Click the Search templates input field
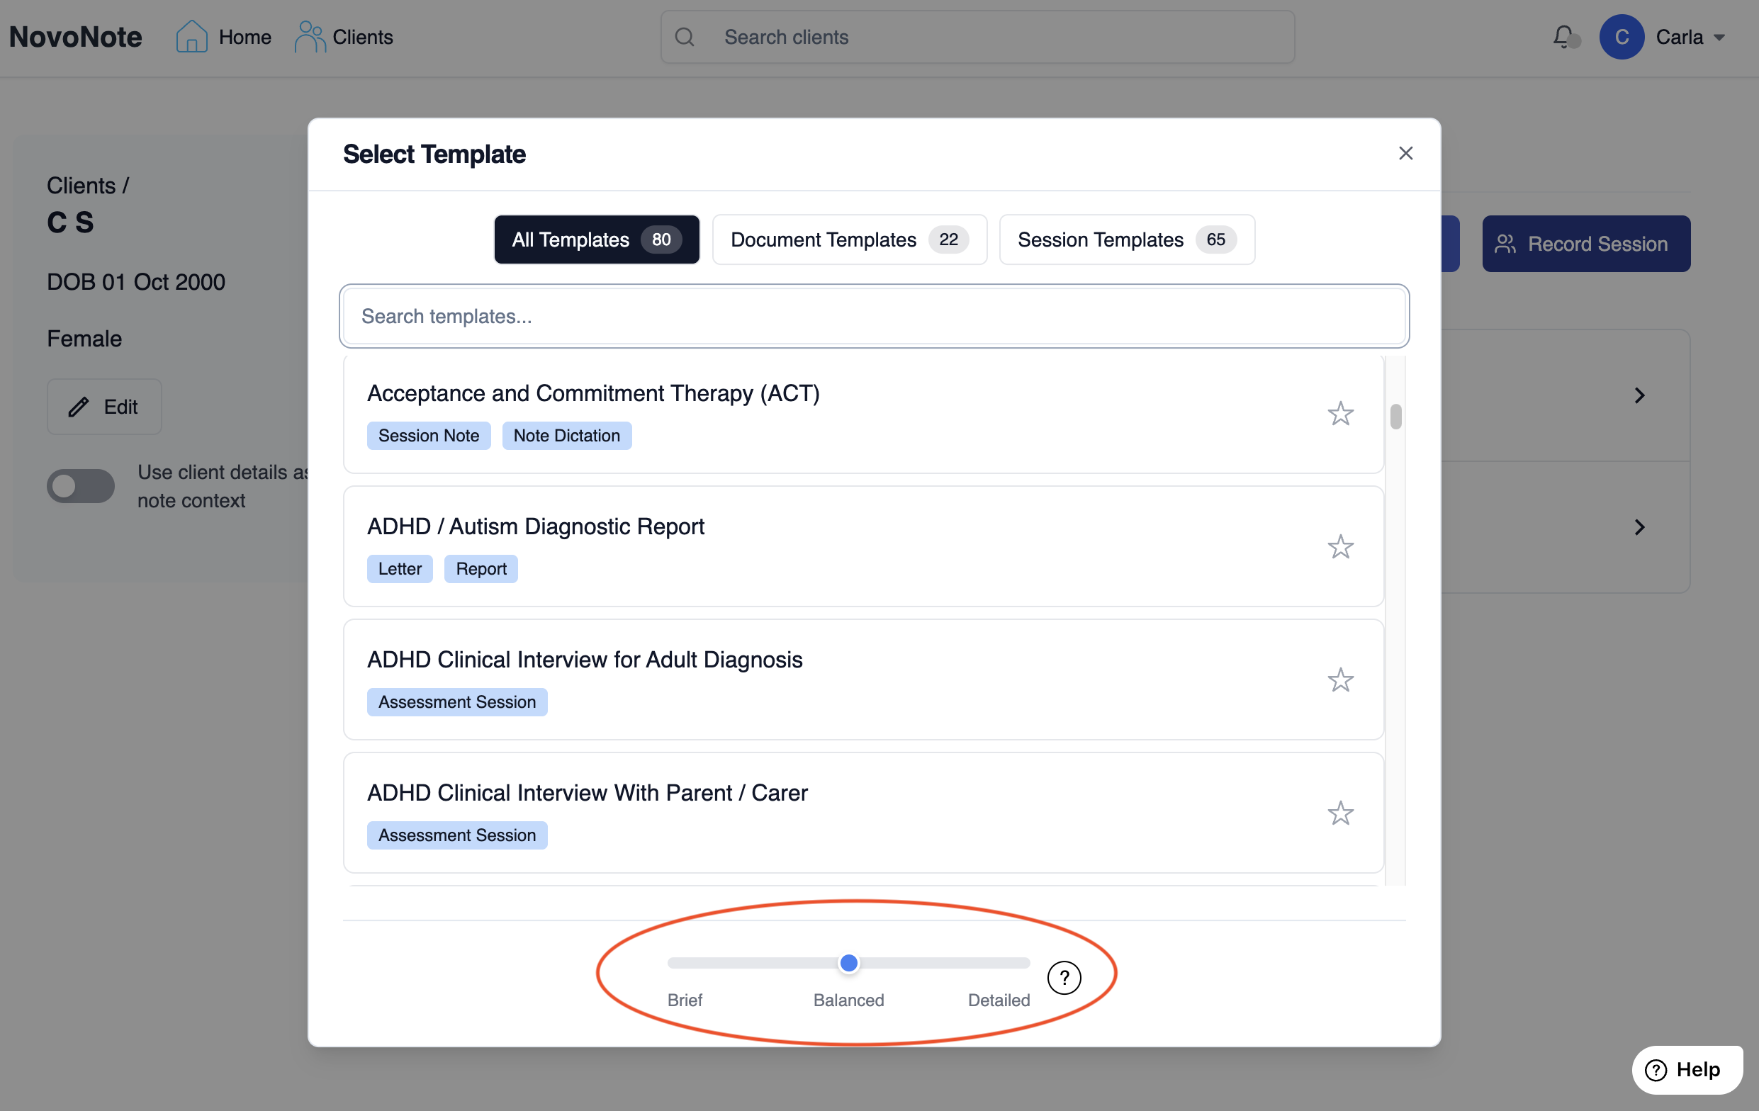 [874, 316]
